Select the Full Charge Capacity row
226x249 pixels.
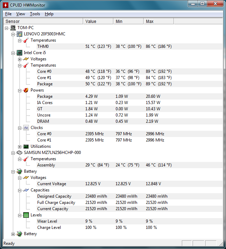pyautogui.click(x=56, y=203)
